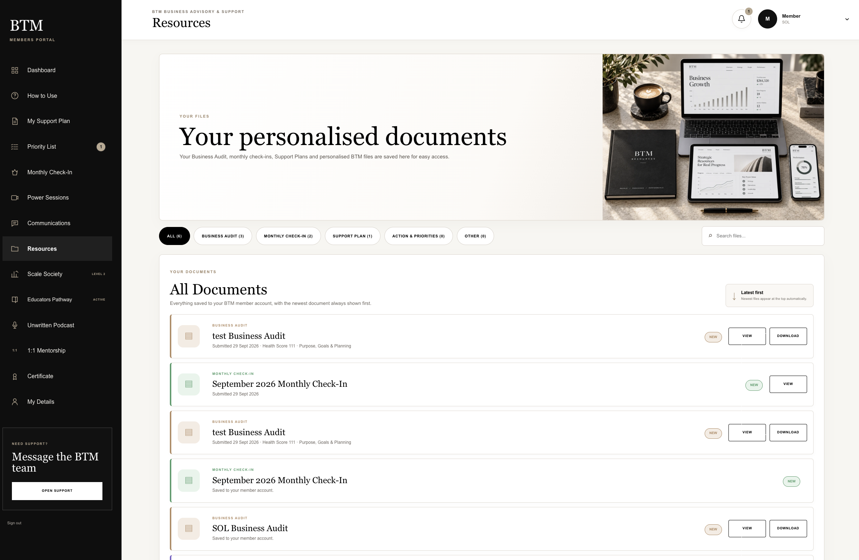Click the Resources folder icon
This screenshot has height=560, width=859.
tap(15, 249)
